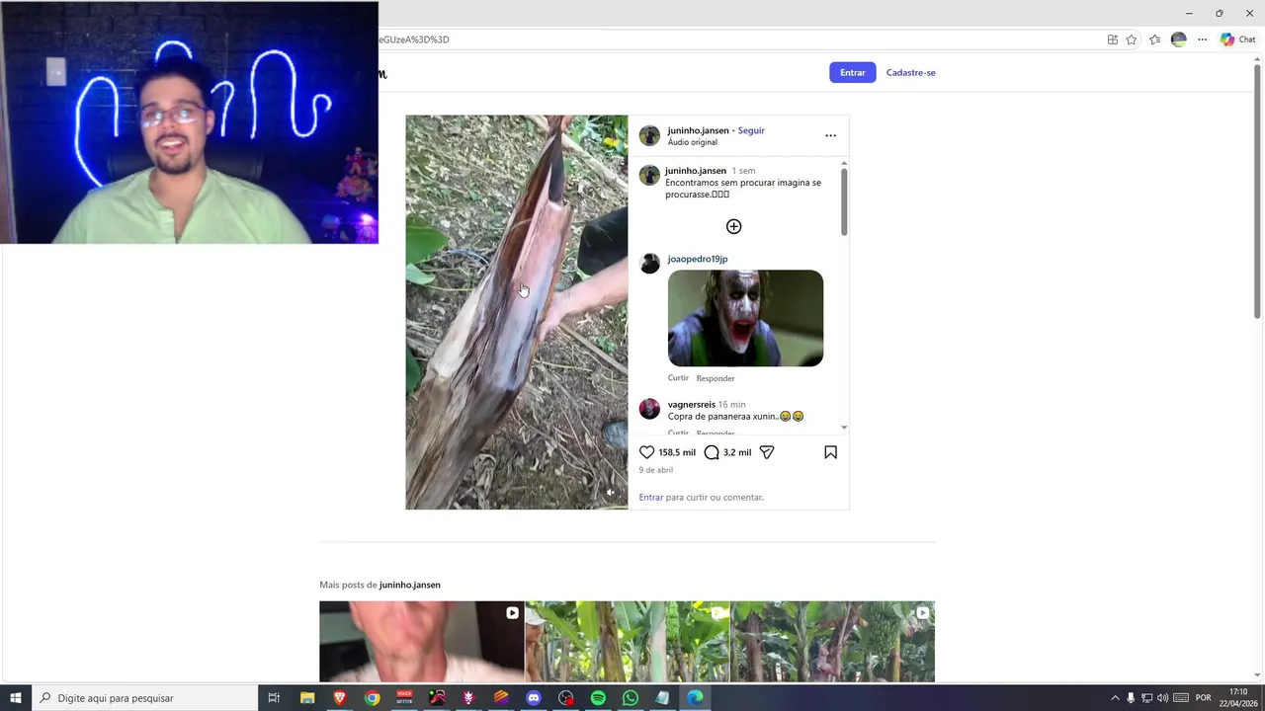1265x711 pixels.
Task: Click the 9 de abril date
Action: [656, 470]
